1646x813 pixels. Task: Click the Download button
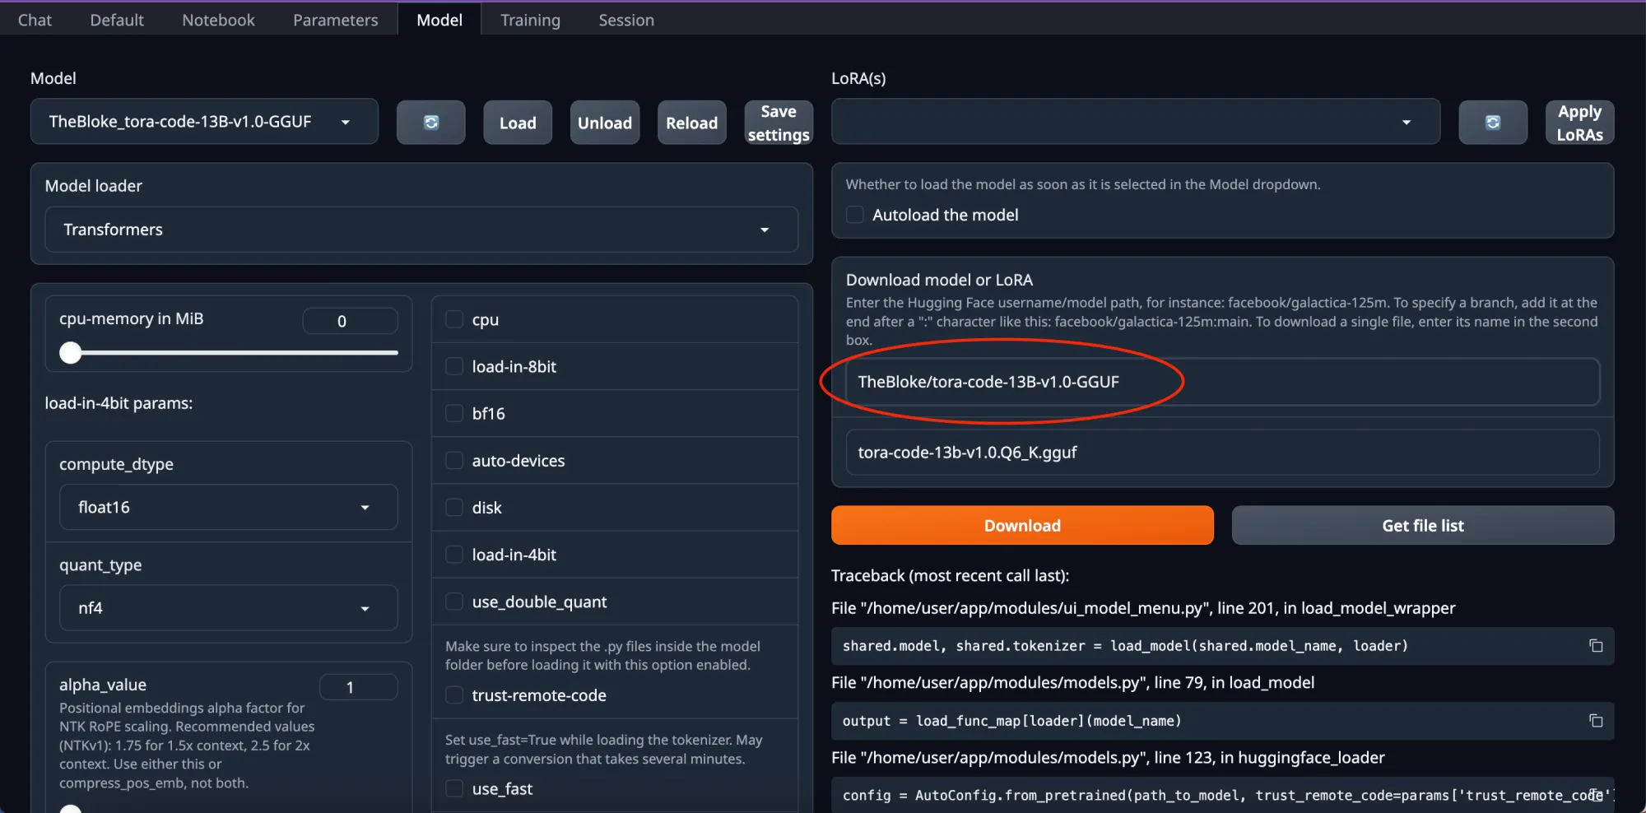click(1021, 525)
